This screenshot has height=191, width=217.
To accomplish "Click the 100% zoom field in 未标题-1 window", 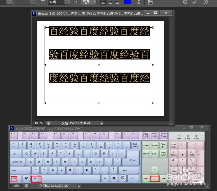I will coord(38,123).
